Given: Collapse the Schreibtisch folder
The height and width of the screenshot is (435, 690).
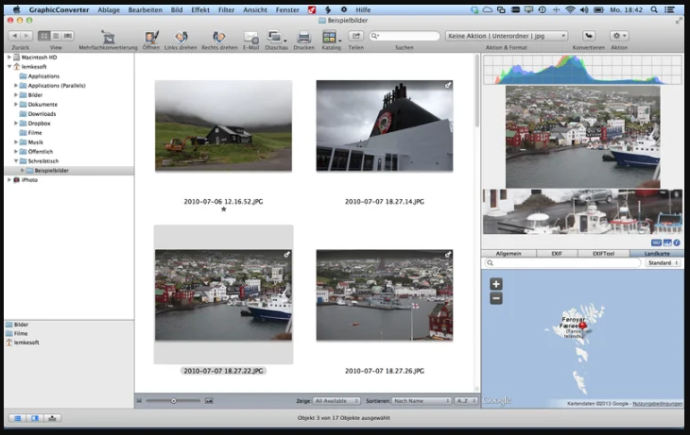Looking at the screenshot, I should (16, 161).
